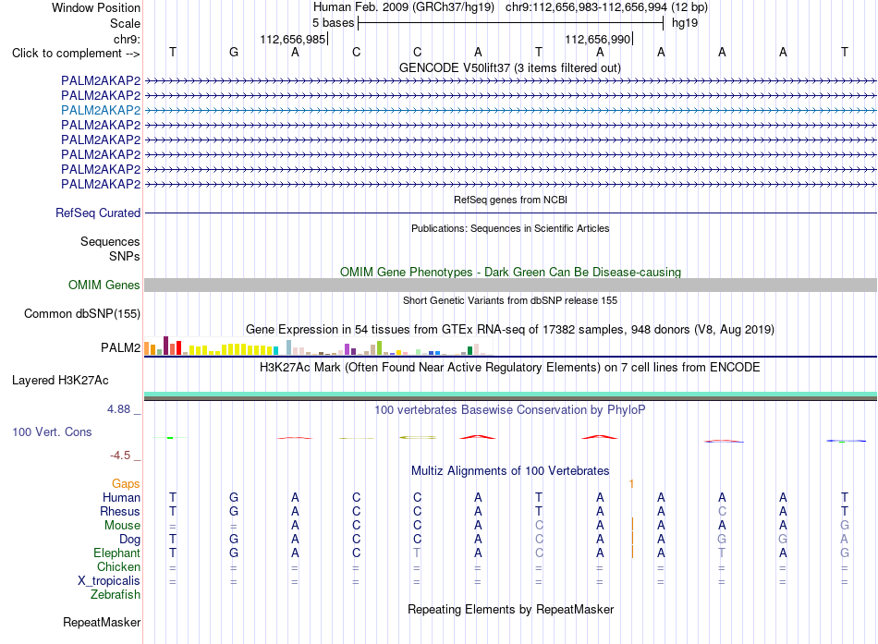Viewport: 878px width, 644px height.
Task: Click the Dog species label
Action: [x=129, y=540]
